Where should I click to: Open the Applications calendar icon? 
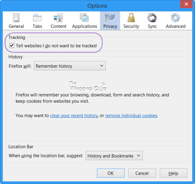(x=84, y=18)
